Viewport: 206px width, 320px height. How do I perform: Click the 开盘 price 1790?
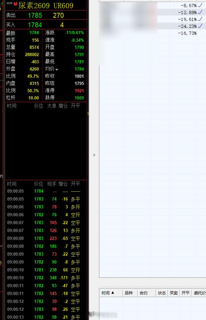click(x=79, y=47)
